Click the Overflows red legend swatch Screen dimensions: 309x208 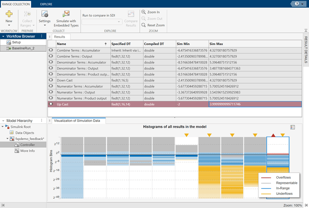click(x=266, y=177)
